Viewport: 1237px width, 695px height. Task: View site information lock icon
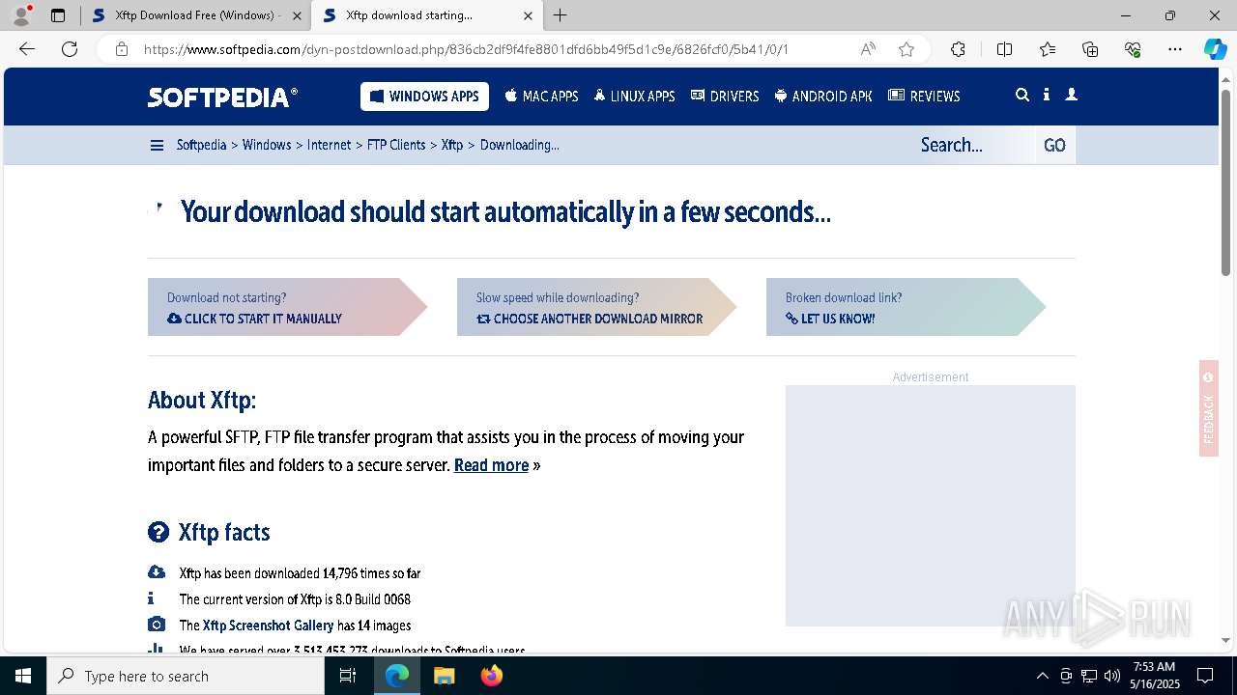click(x=122, y=49)
